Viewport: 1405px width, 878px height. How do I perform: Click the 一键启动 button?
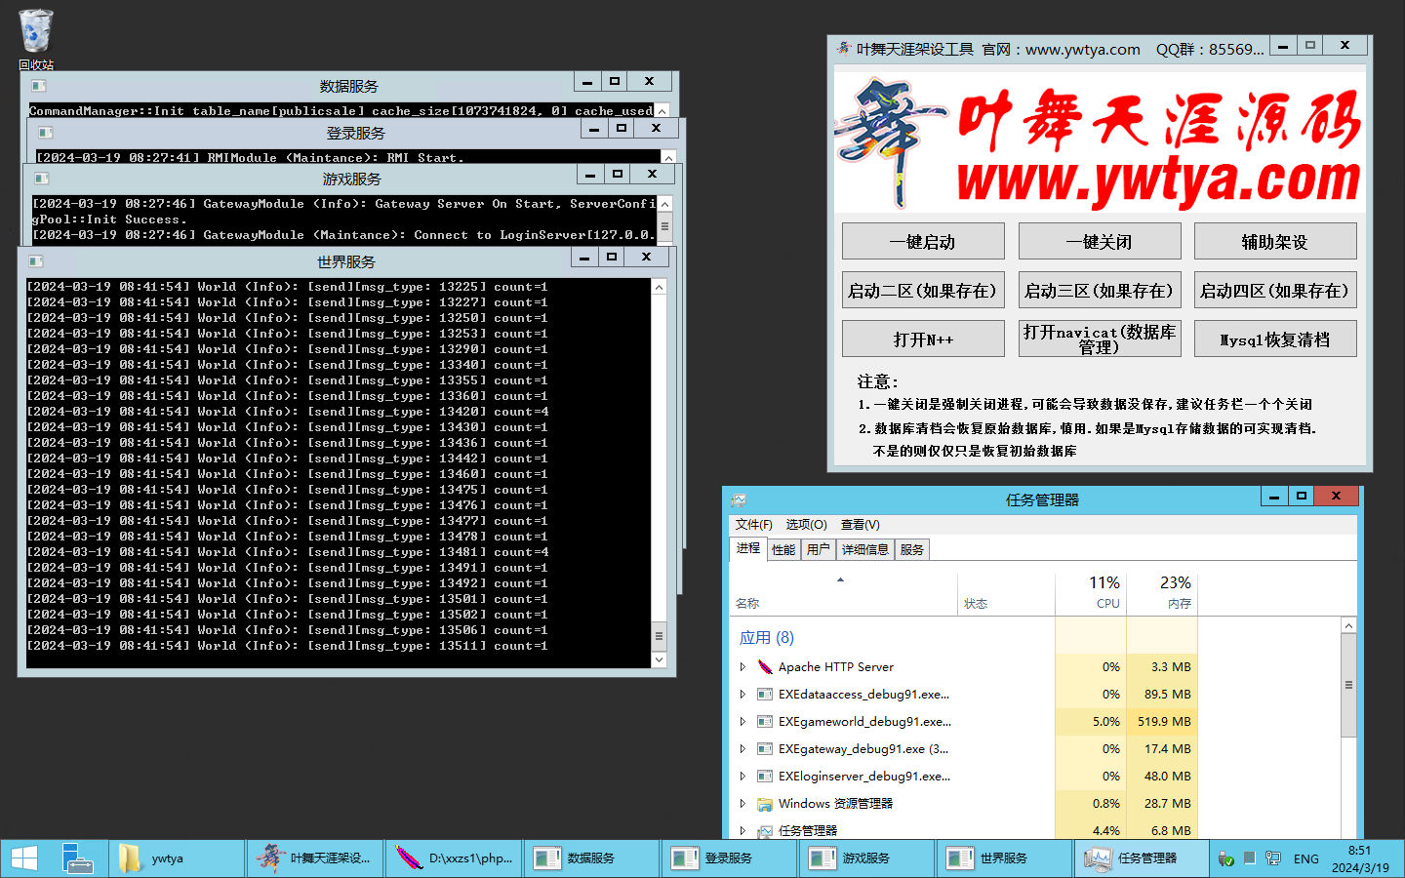click(923, 242)
